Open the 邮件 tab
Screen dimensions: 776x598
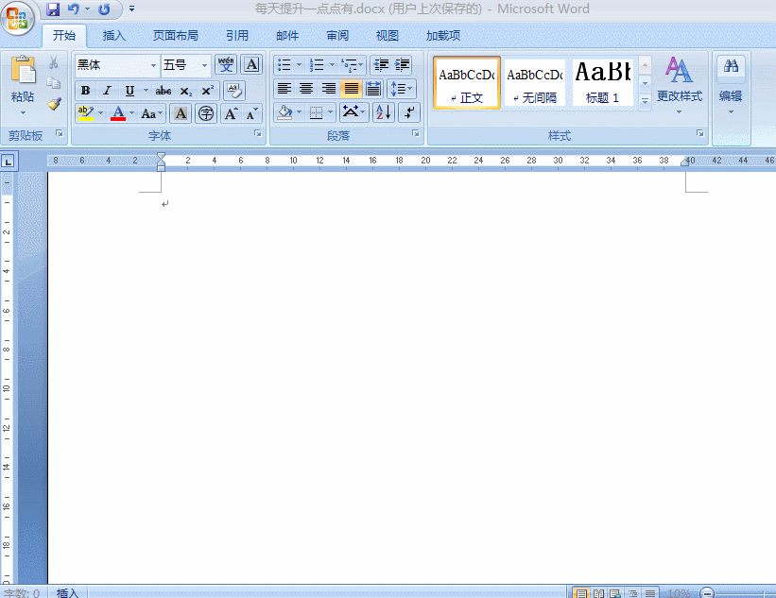(x=287, y=36)
